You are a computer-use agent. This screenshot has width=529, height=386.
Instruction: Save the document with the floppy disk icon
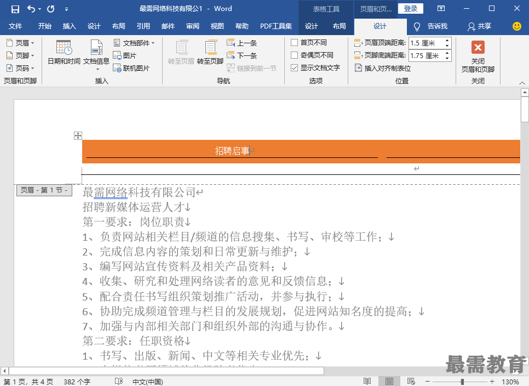point(15,9)
